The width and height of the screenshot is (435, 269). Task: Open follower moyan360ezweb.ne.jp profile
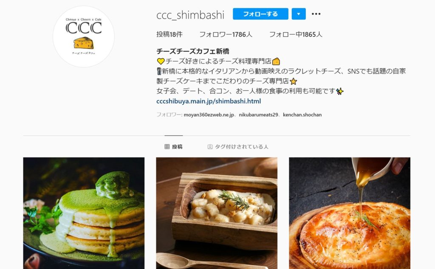click(209, 115)
